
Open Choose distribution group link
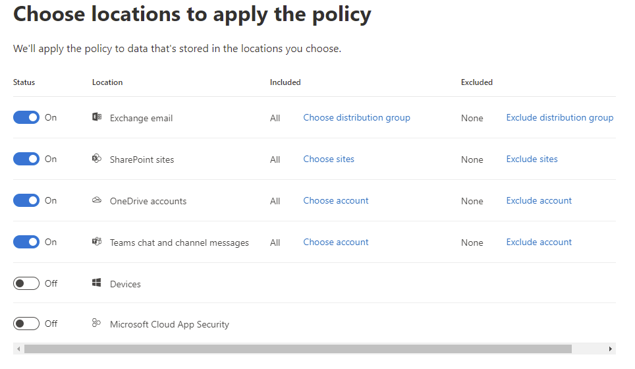click(356, 117)
